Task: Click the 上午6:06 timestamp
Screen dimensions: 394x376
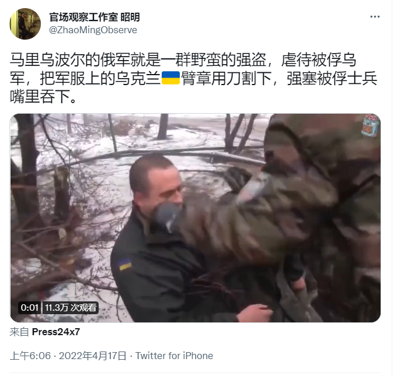Action: [30, 356]
